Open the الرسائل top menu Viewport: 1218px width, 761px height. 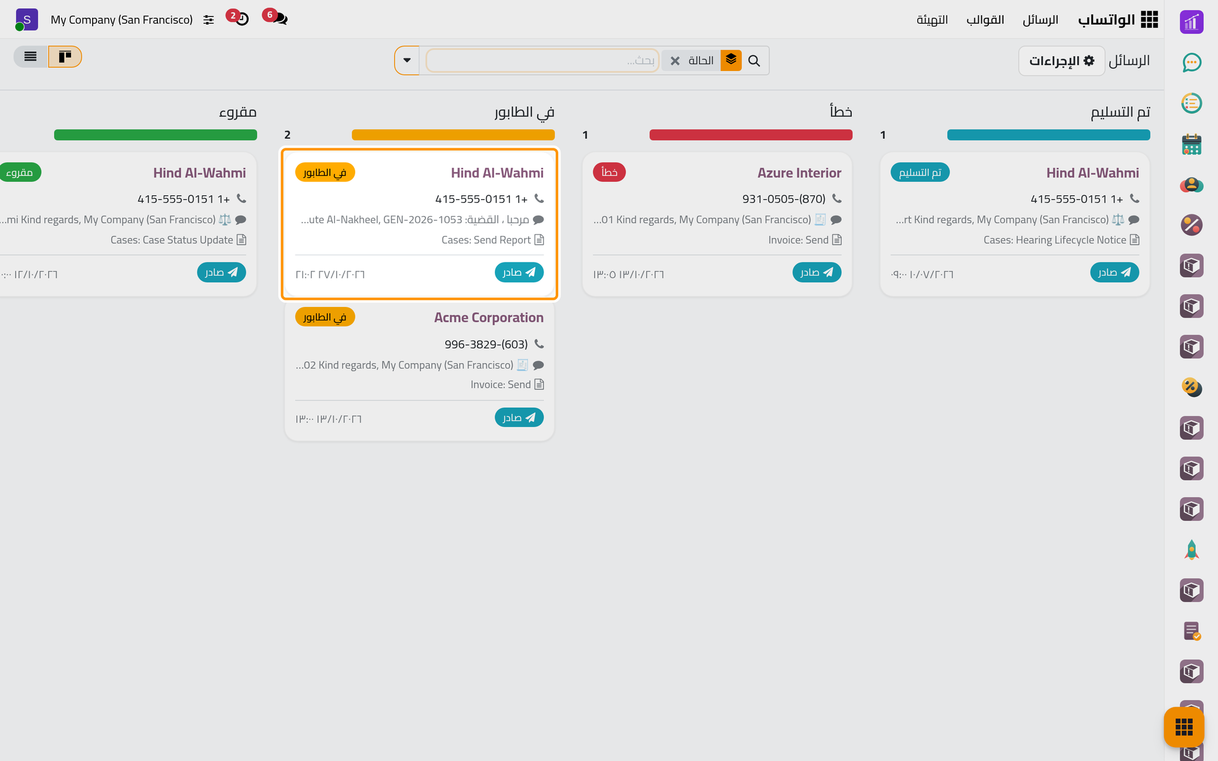1040,20
